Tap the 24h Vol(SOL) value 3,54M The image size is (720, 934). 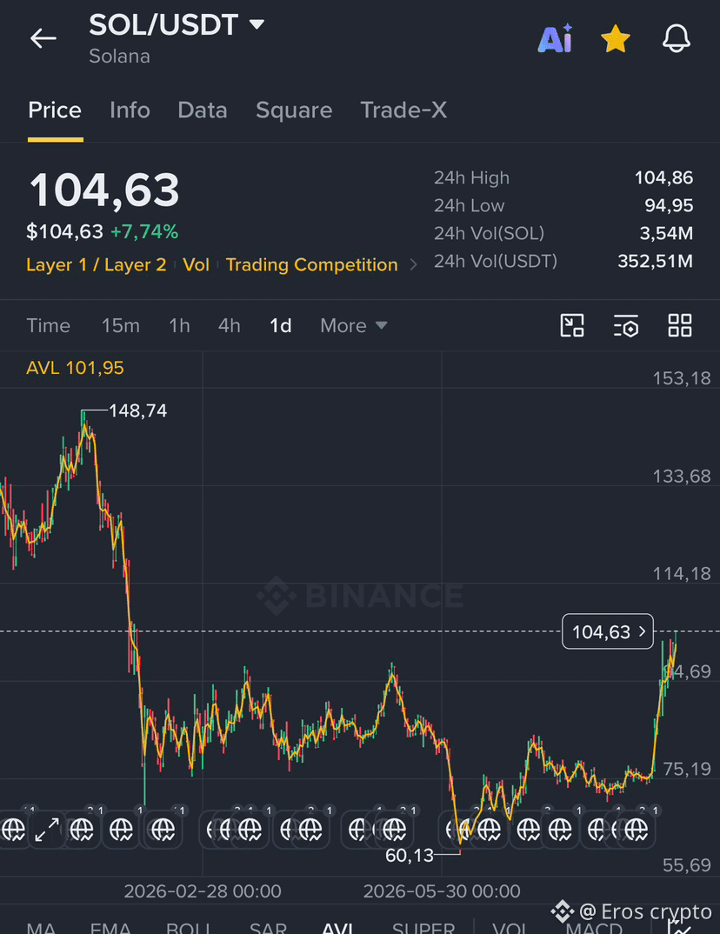click(666, 233)
